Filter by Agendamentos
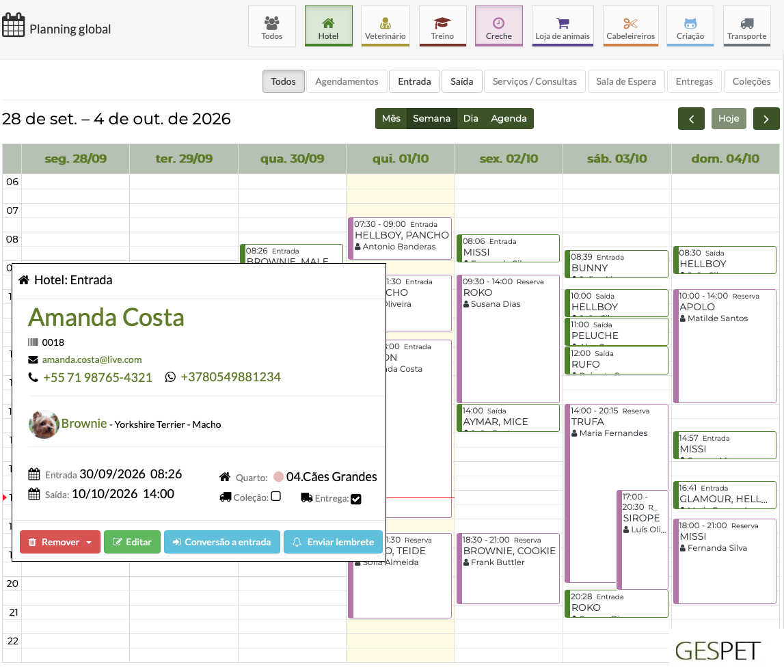The width and height of the screenshot is (784, 669). [347, 81]
